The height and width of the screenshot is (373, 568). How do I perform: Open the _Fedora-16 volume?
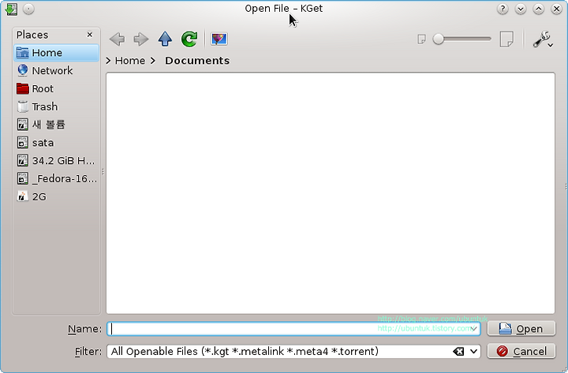click(57, 178)
